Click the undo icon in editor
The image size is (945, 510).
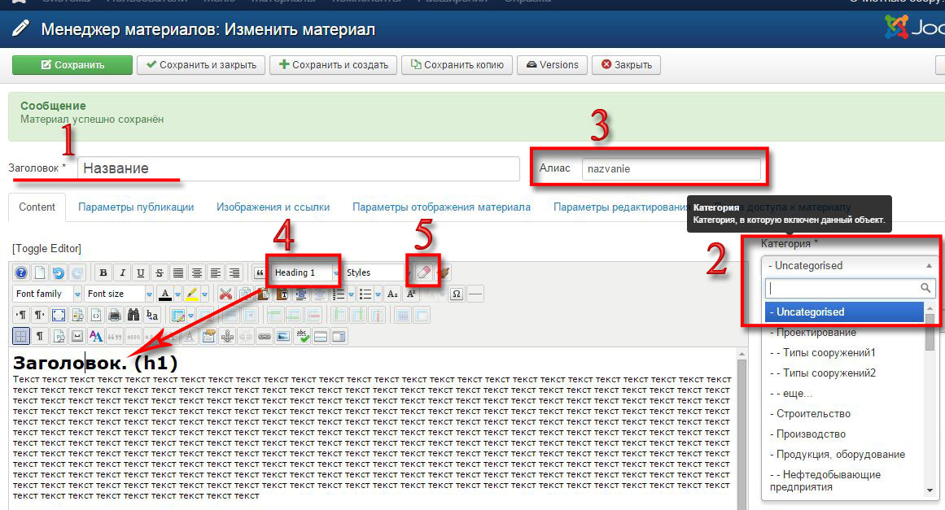tap(58, 273)
